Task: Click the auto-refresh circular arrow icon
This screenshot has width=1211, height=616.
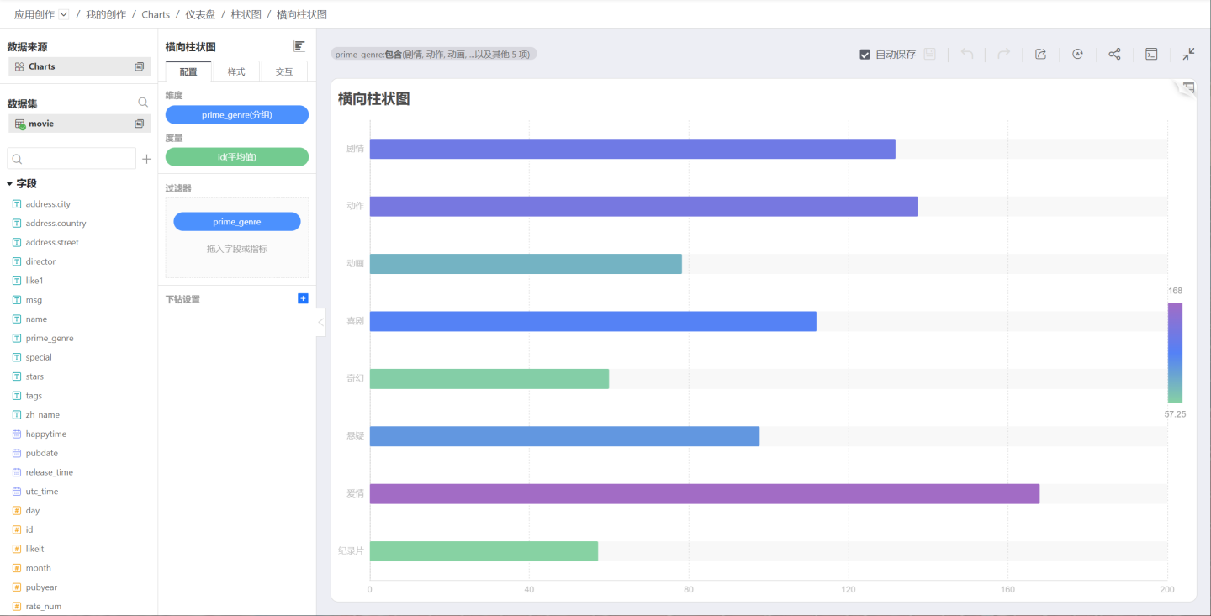Action: [x=1077, y=54]
